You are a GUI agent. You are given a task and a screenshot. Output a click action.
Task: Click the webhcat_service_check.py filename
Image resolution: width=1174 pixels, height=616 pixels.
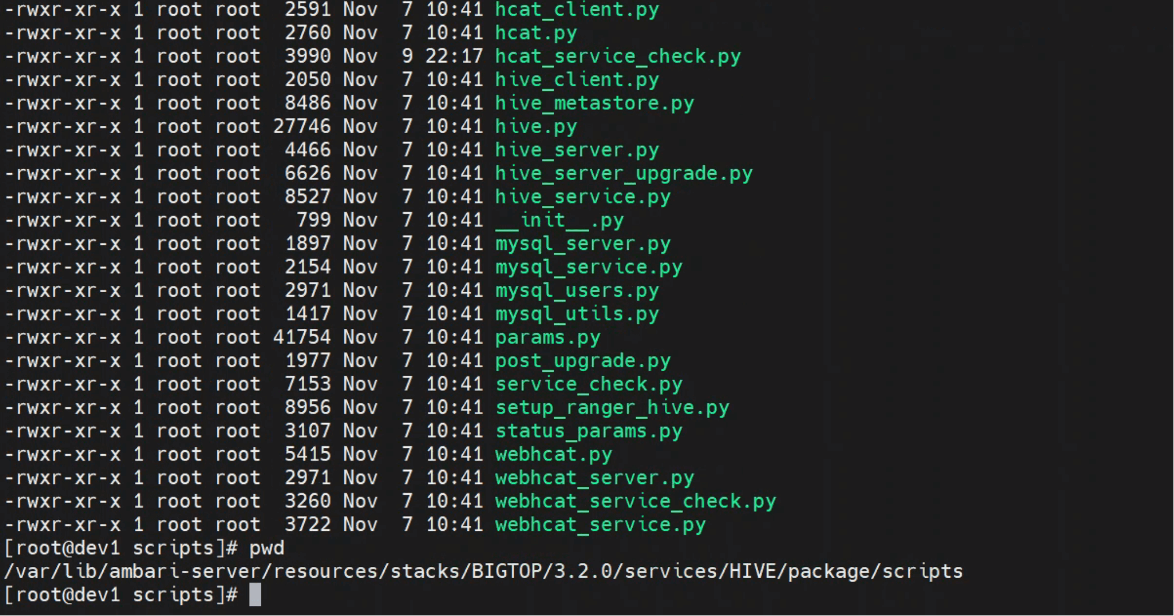click(636, 501)
